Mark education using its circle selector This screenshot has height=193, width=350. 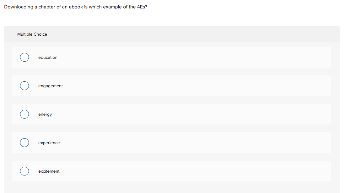24,57
